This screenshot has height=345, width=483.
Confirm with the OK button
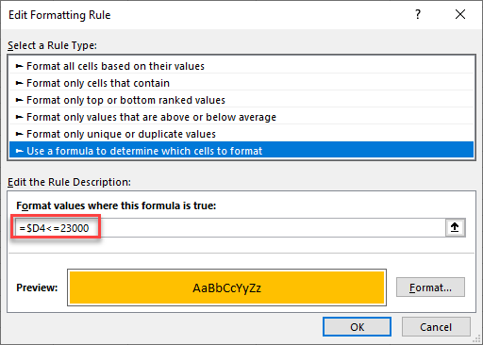point(357,327)
